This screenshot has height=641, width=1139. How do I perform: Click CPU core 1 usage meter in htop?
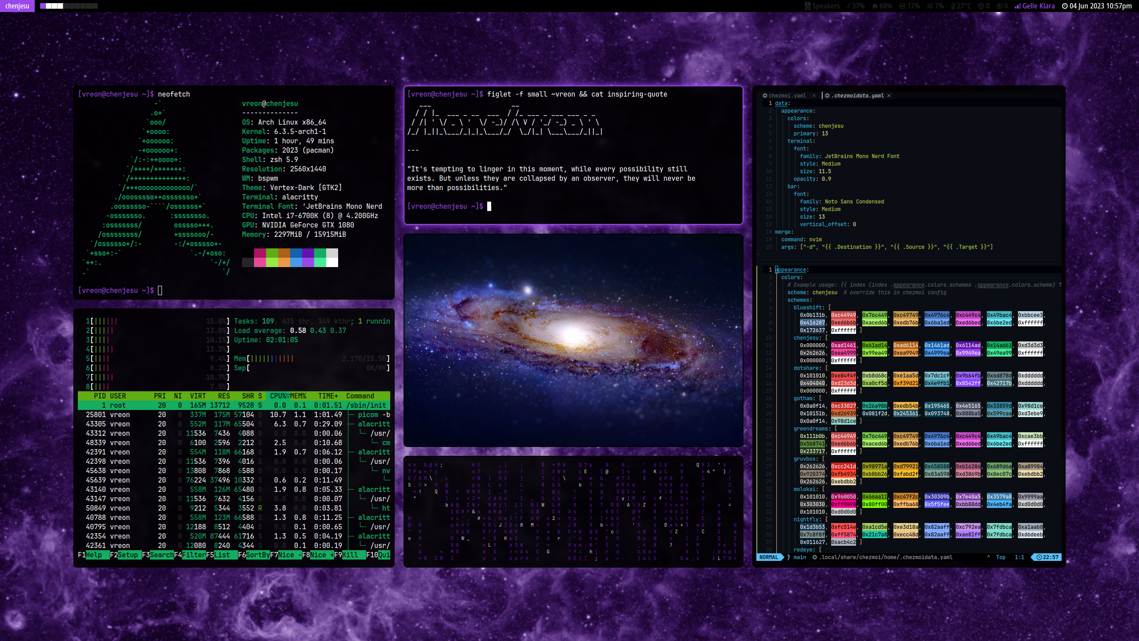[x=158, y=321]
